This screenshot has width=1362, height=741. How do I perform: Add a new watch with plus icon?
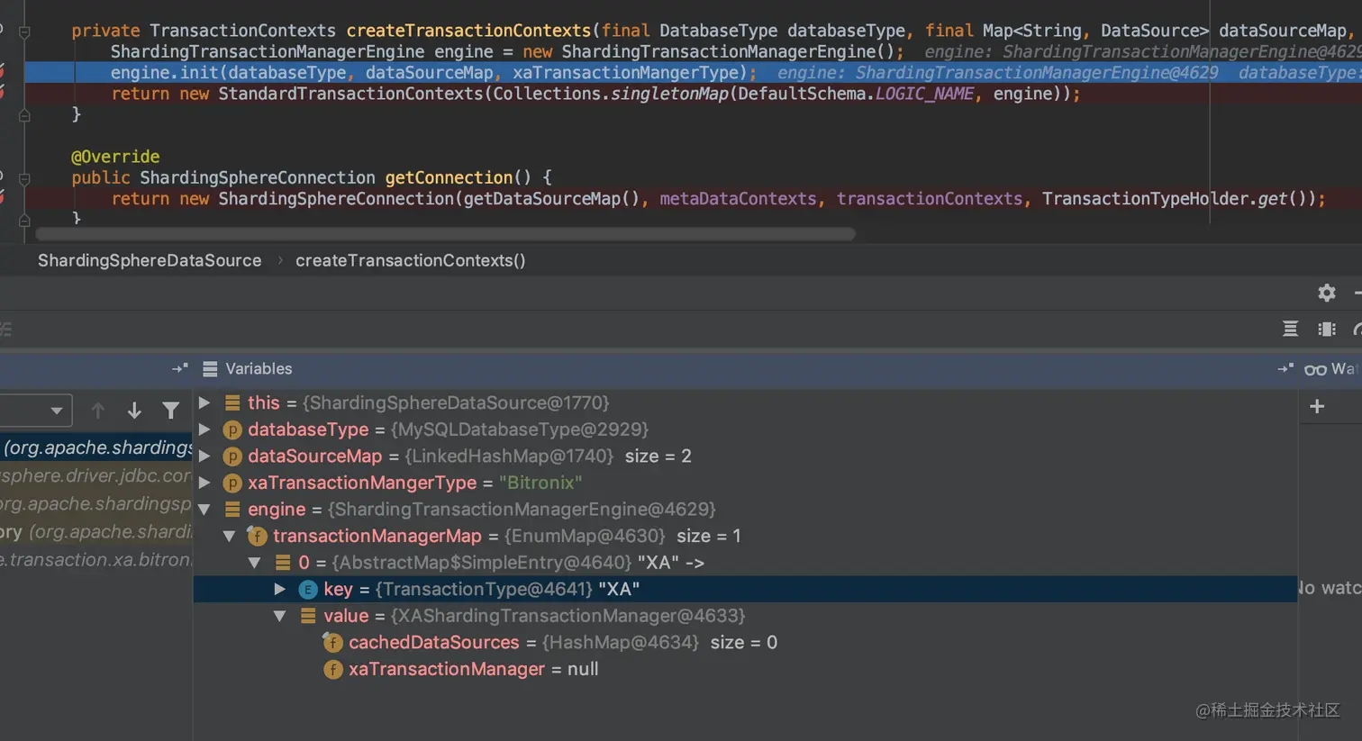click(1317, 407)
